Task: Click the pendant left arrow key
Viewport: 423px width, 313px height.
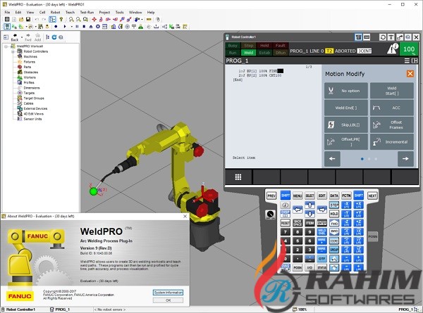Action: tap(298, 210)
